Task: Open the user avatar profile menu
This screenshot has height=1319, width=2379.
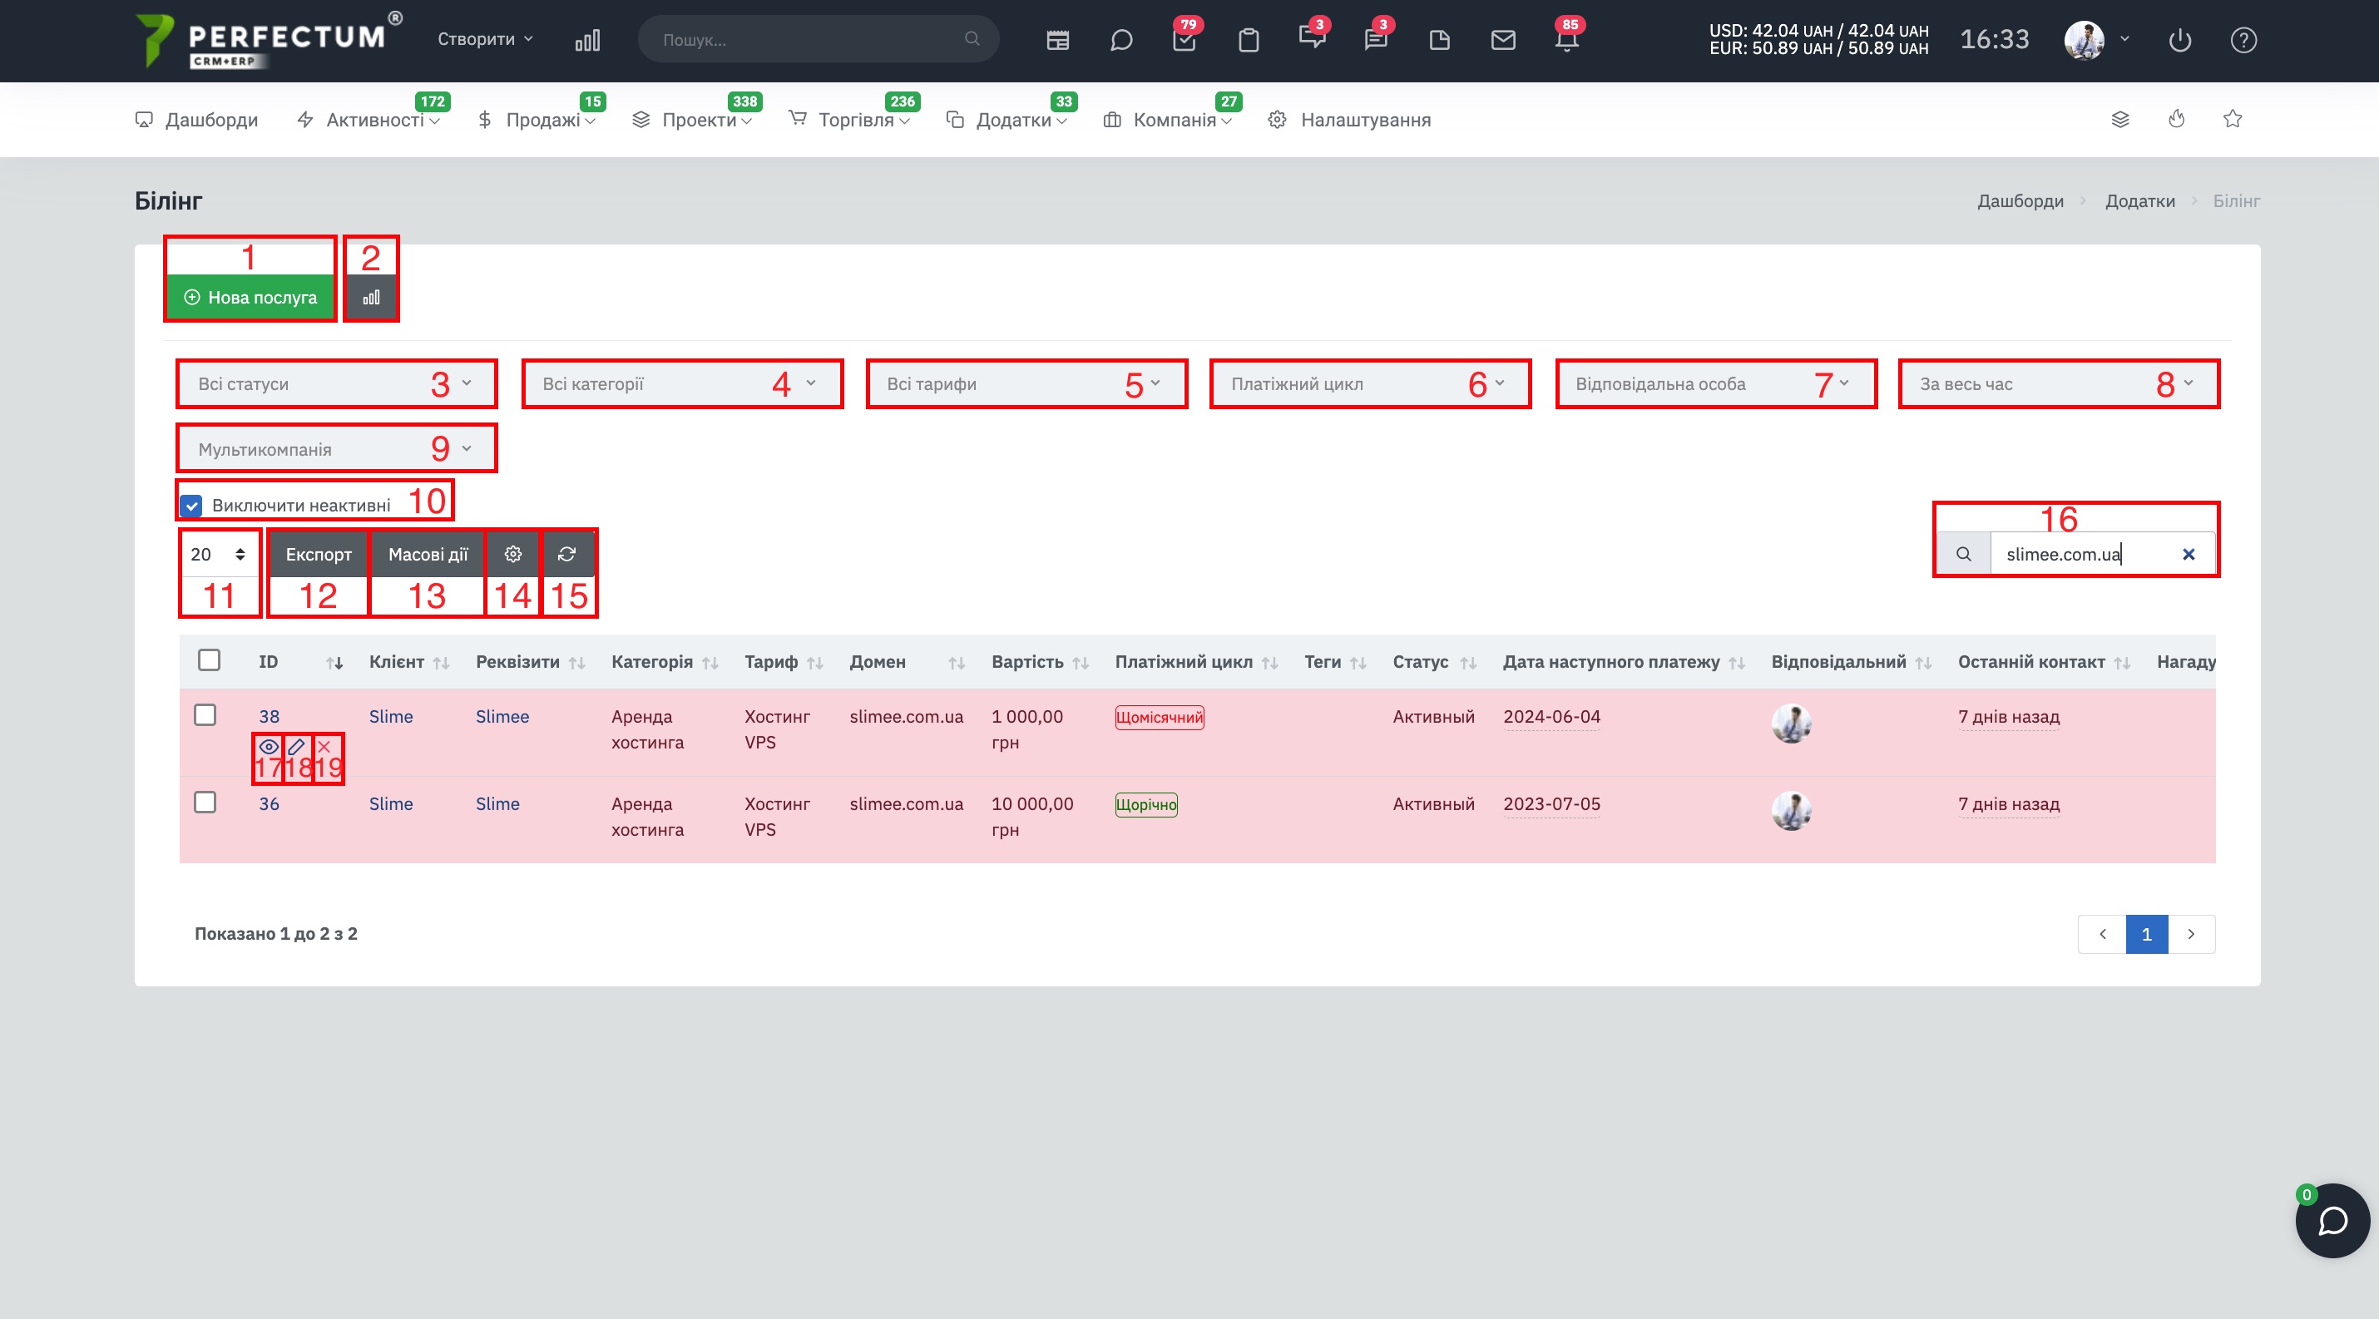Action: pyautogui.click(x=2085, y=40)
